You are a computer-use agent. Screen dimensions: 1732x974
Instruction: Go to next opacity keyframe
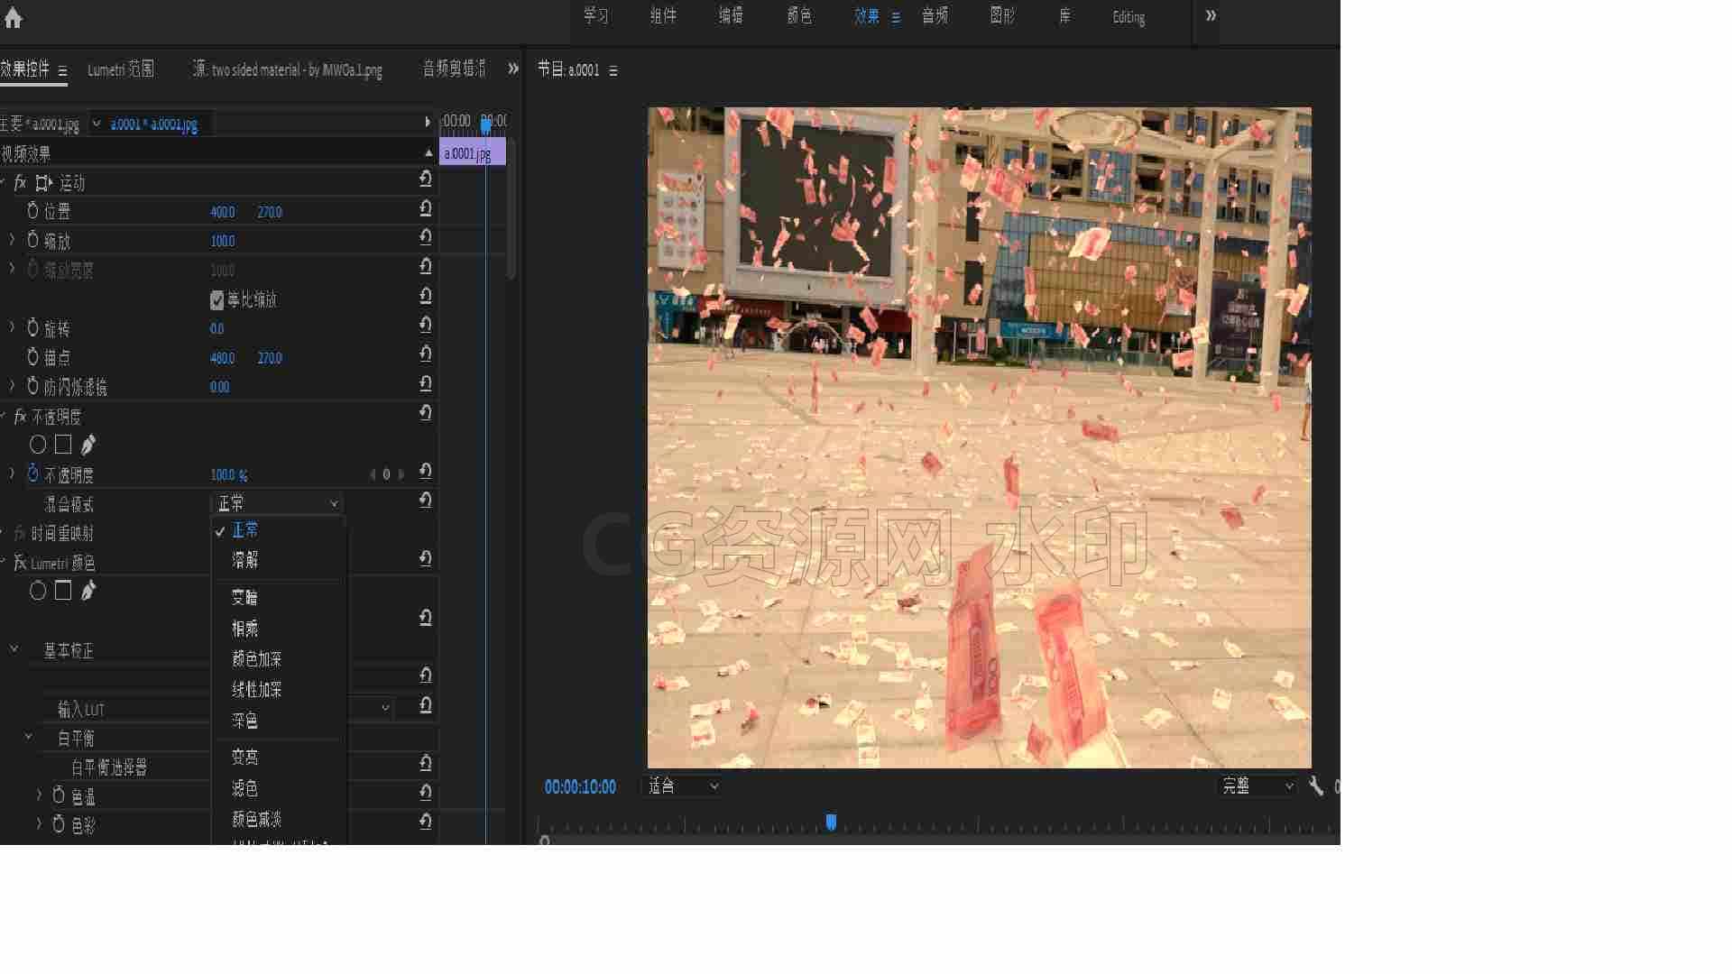click(x=401, y=474)
